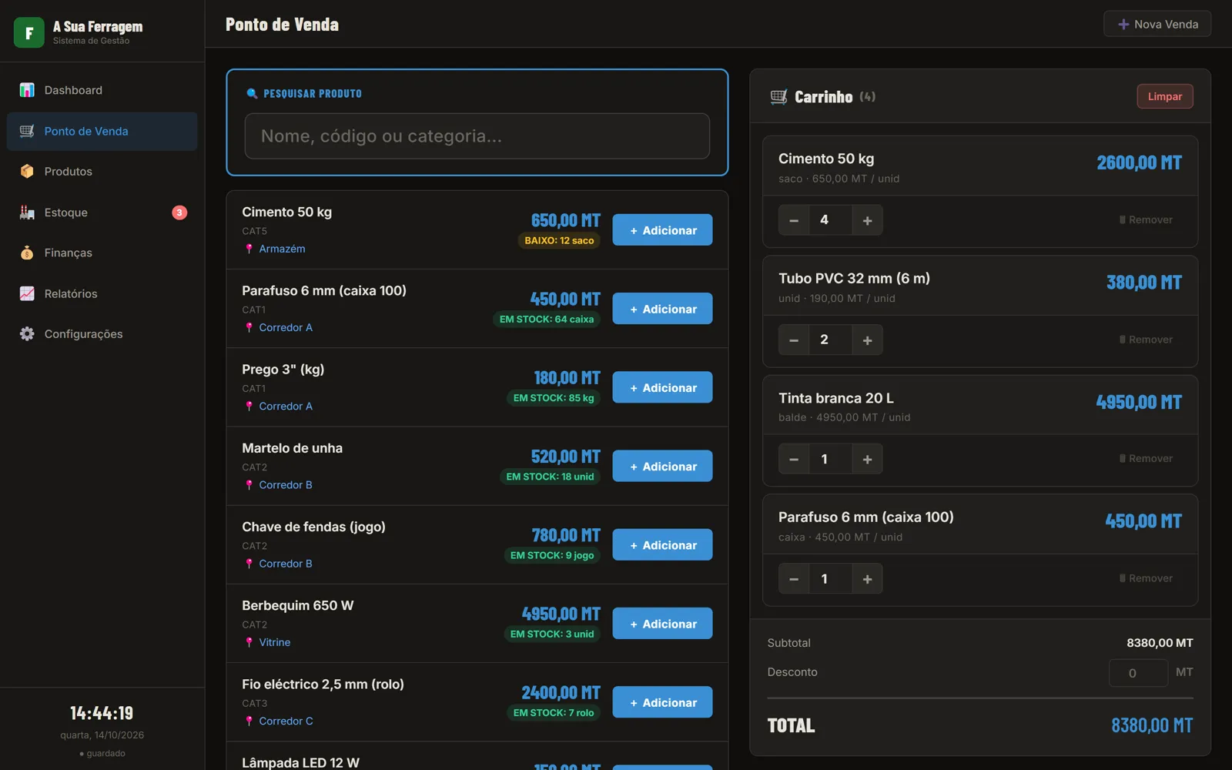Click the product search field
The height and width of the screenshot is (770, 1232).
[477, 136]
